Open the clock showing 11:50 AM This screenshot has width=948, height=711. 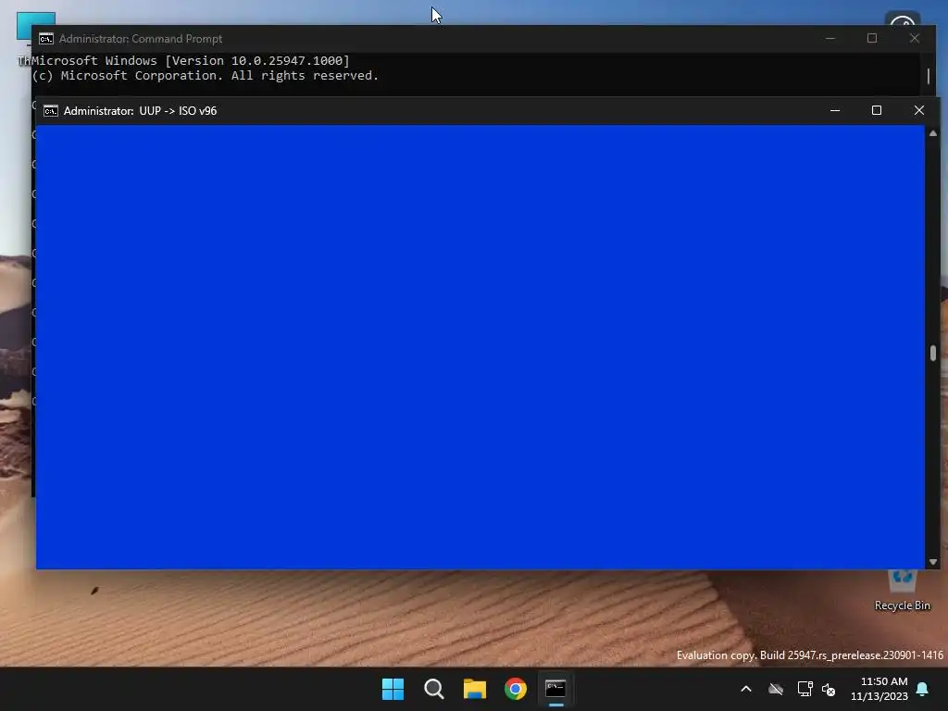879,689
